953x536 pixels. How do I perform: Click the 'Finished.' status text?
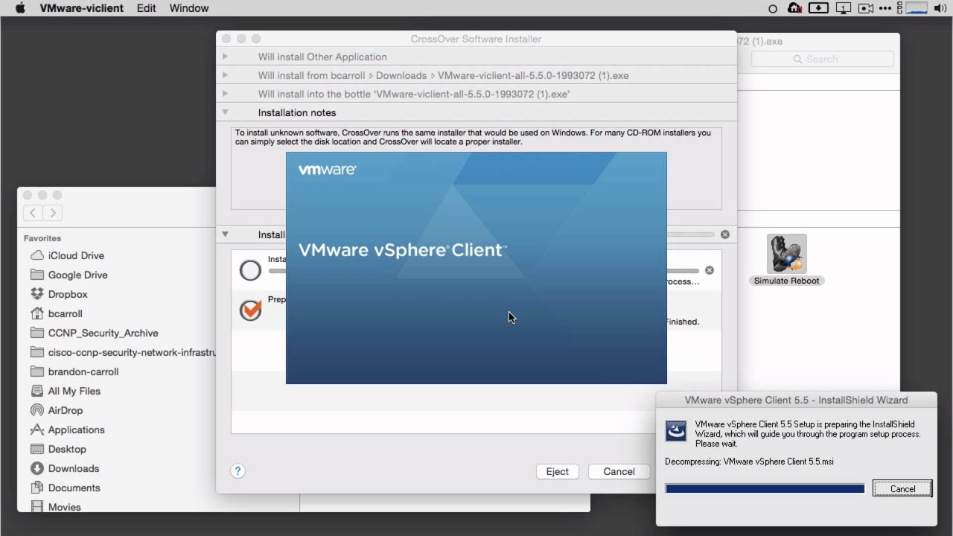tap(683, 322)
